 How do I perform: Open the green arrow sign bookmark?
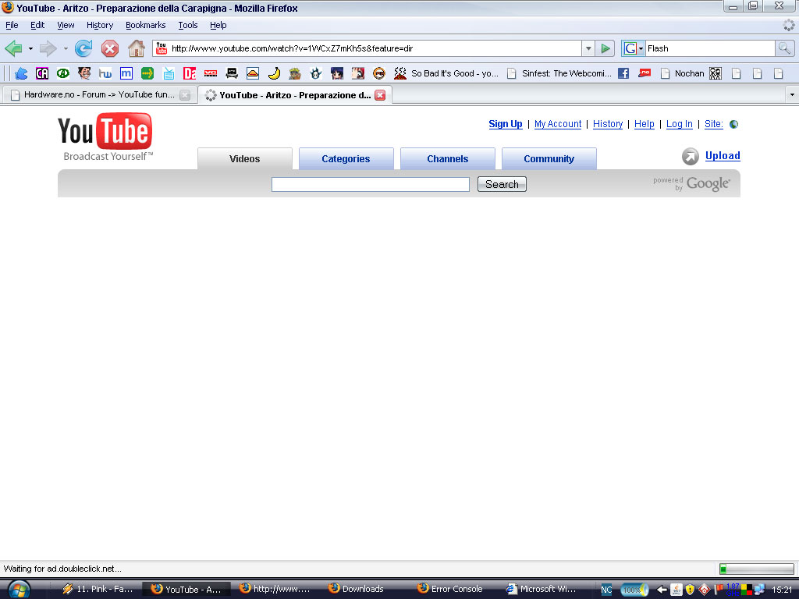[x=147, y=73]
